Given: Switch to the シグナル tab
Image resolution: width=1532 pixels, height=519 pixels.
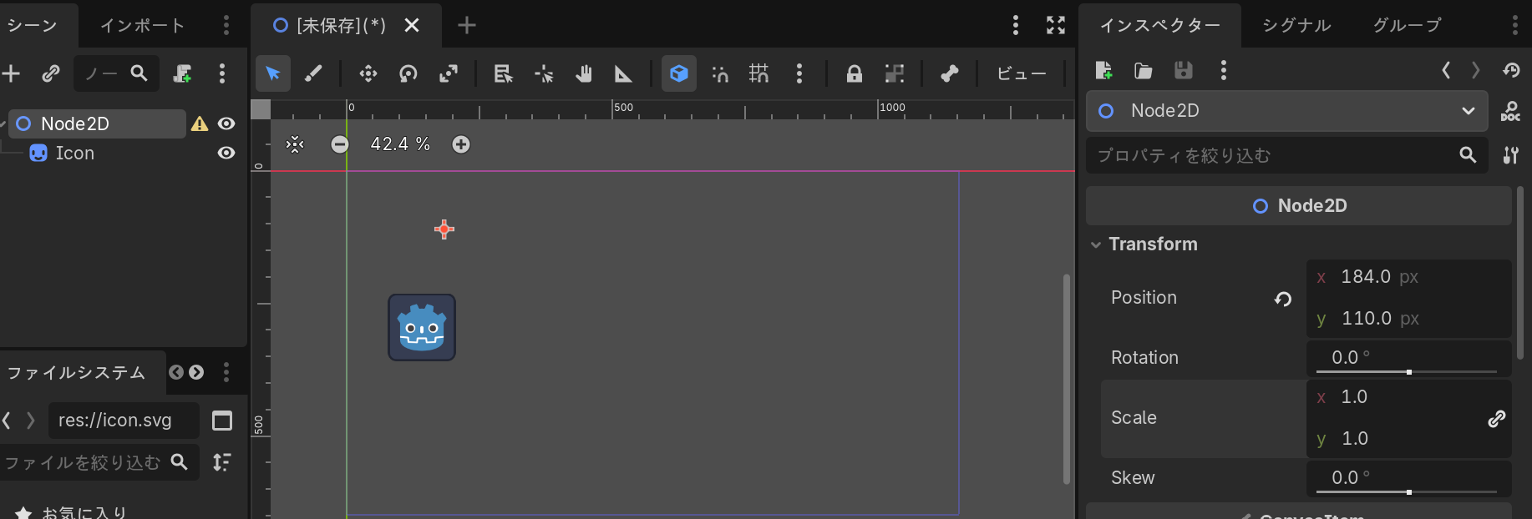Looking at the screenshot, I should coord(1296,25).
